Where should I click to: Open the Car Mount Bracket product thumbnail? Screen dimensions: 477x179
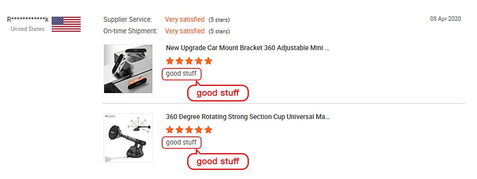click(128, 69)
